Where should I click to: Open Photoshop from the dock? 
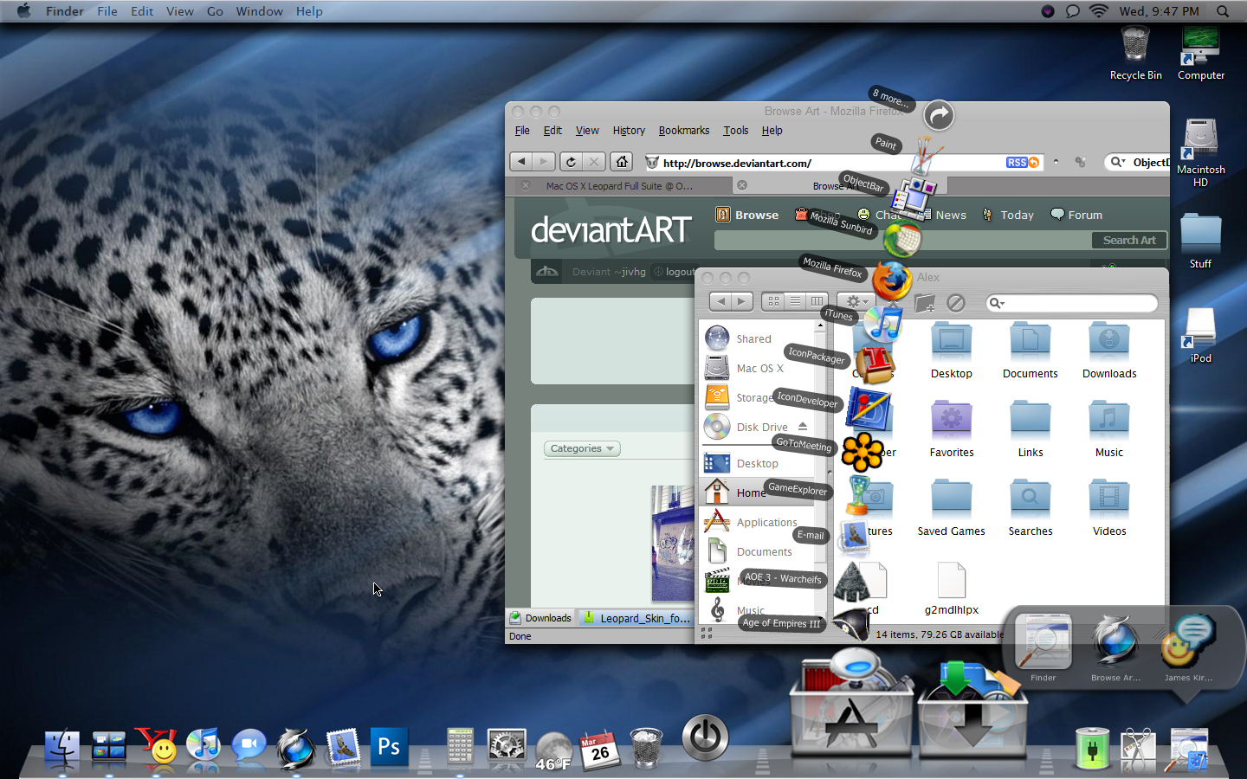point(389,746)
